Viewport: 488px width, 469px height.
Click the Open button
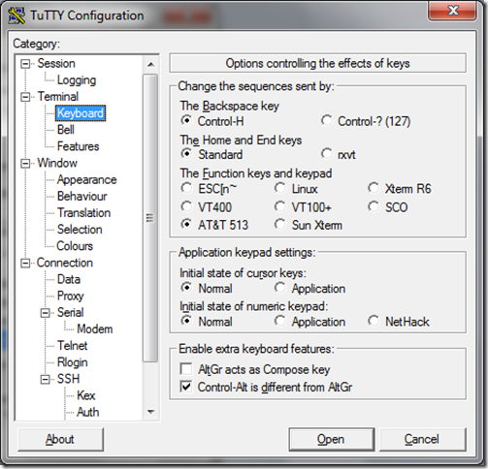(332, 439)
